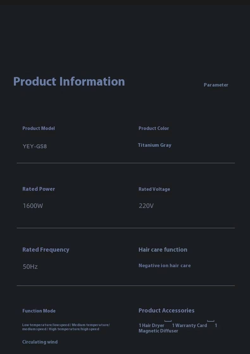Viewport: 250px width, 354px height.
Task: Select the YEY-GS8 model value
Action: [x=35, y=146]
